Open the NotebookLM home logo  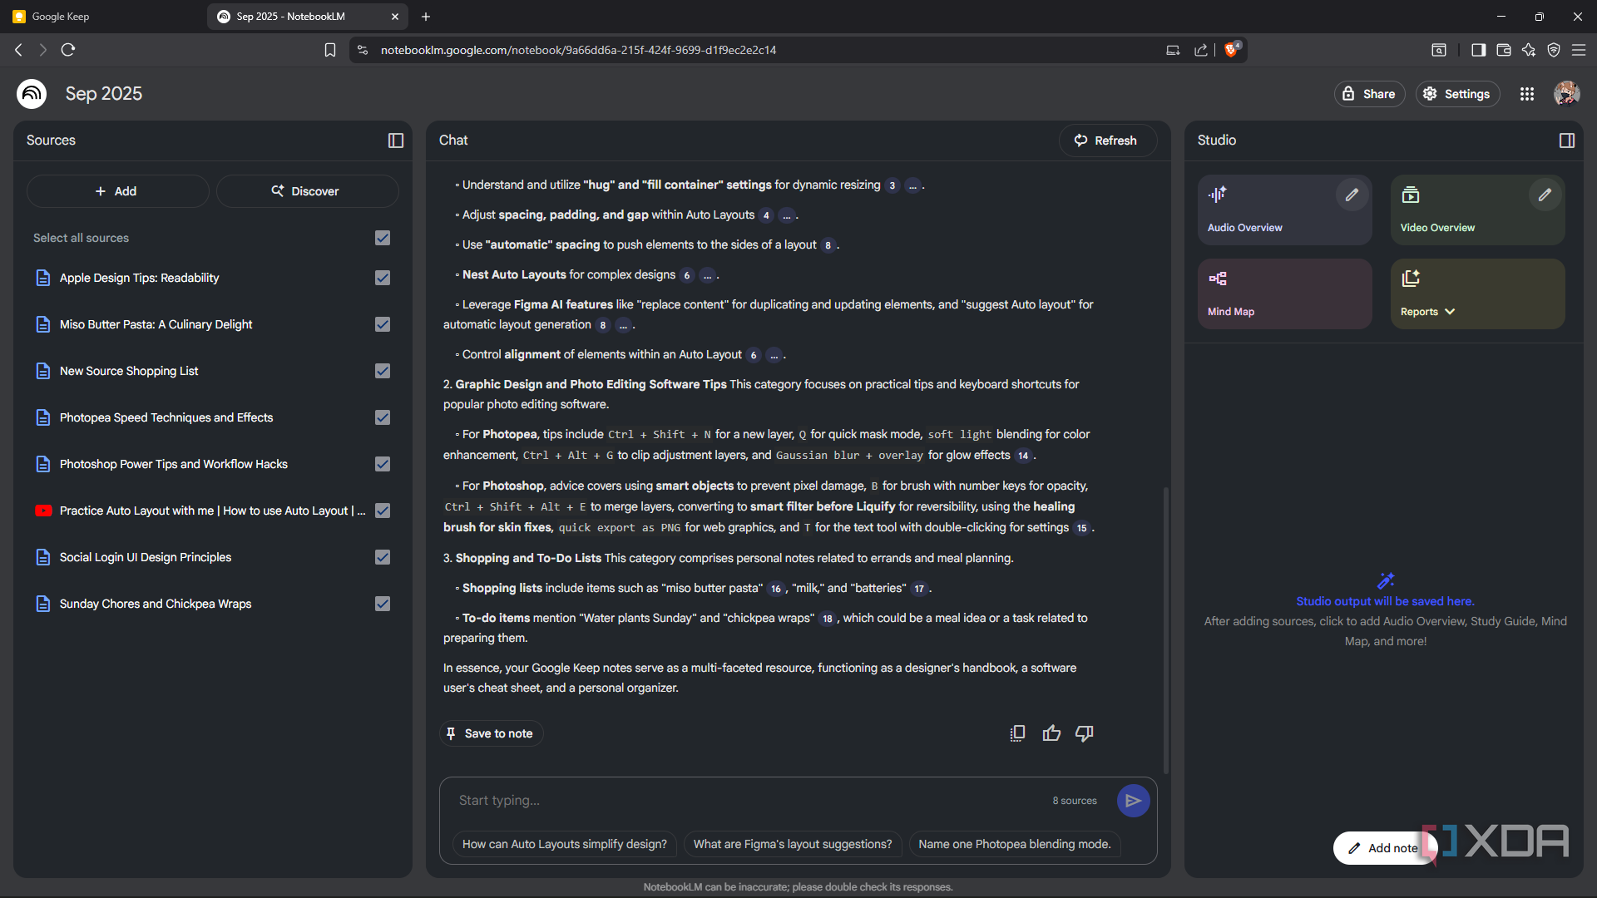32,94
